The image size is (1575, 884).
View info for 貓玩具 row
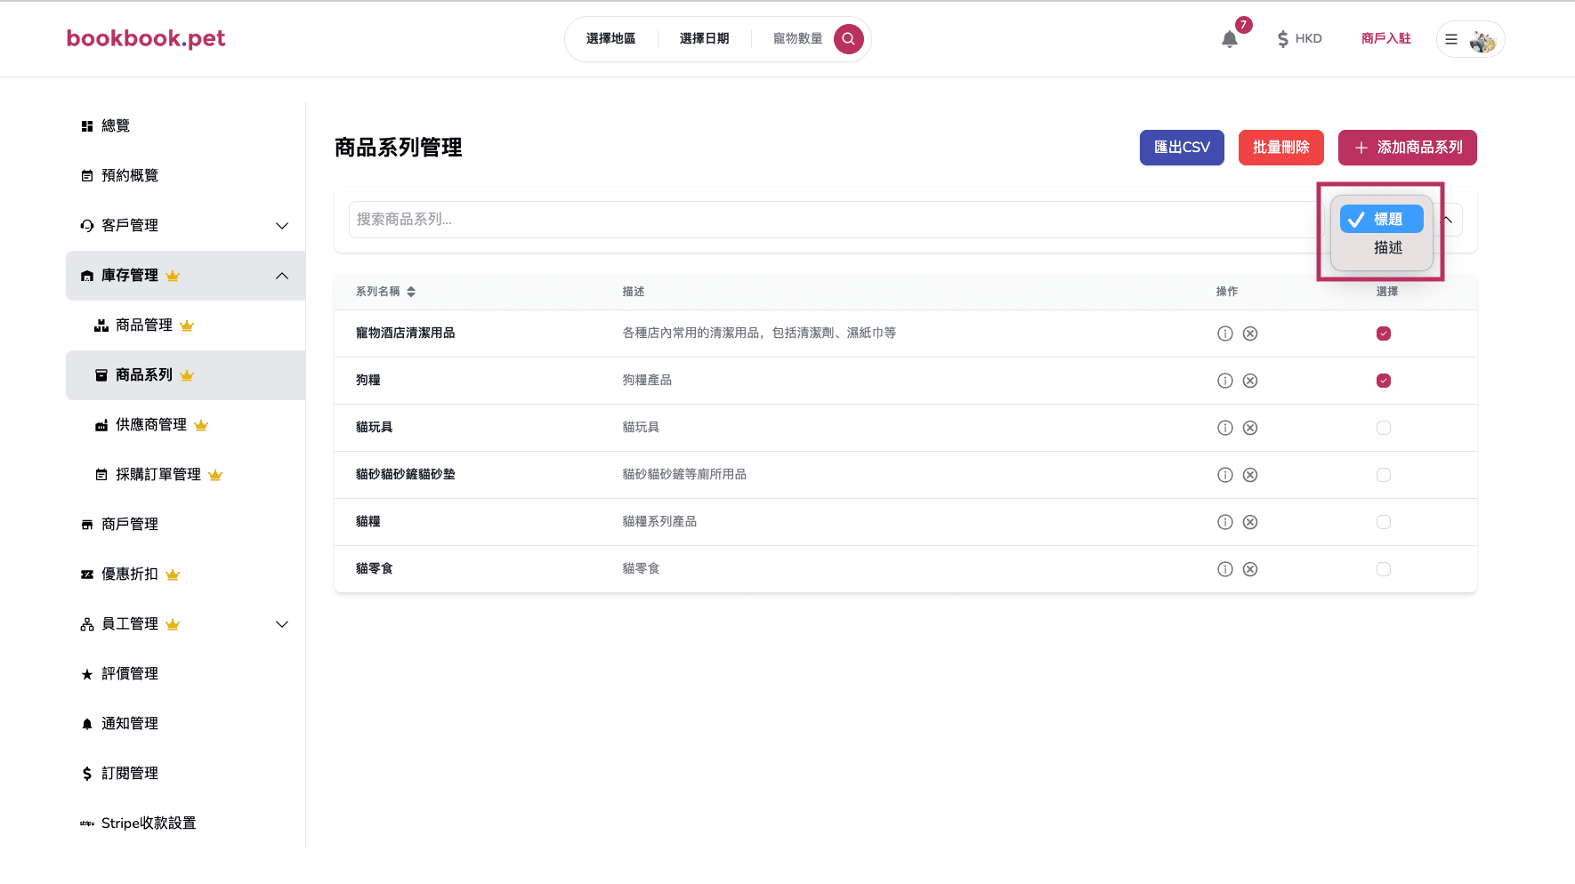click(1225, 428)
